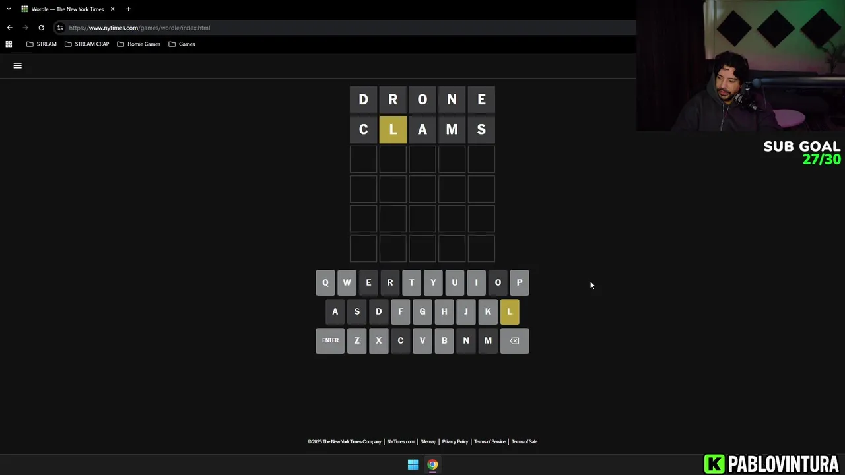Click the Windows Start button
Screen dimensions: 845x475
click(413, 464)
